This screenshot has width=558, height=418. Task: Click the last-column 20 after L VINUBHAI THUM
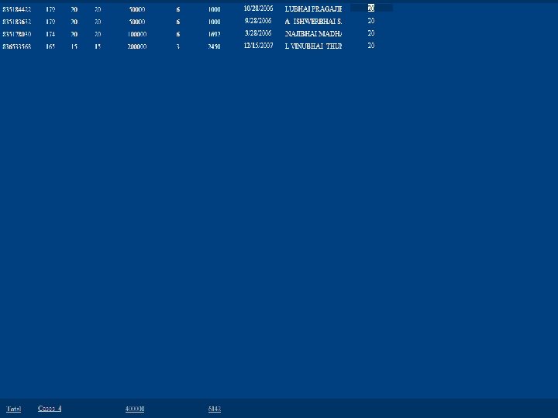tap(371, 46)
